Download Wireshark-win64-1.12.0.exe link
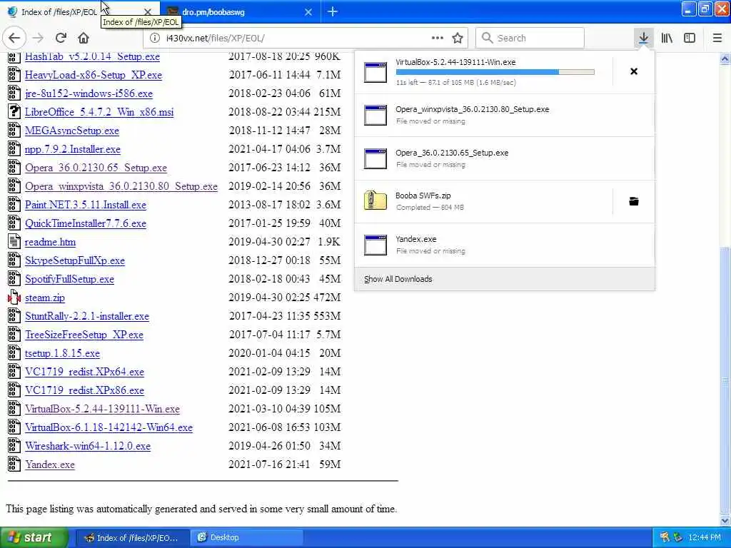The height and width of the screenshot is (548, 731). point(88,447)
